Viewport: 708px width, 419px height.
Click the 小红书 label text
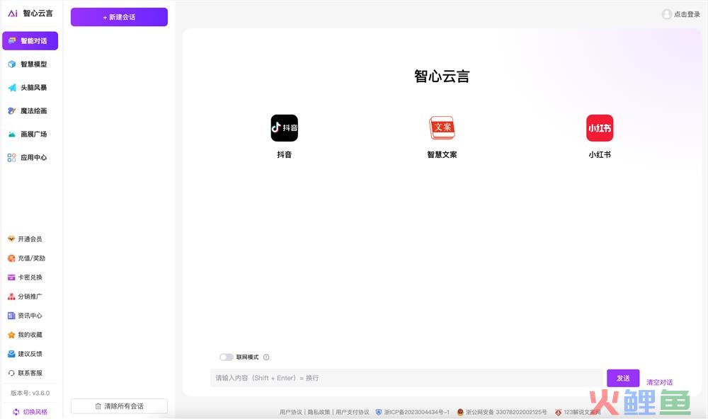[x=600, y=154]
